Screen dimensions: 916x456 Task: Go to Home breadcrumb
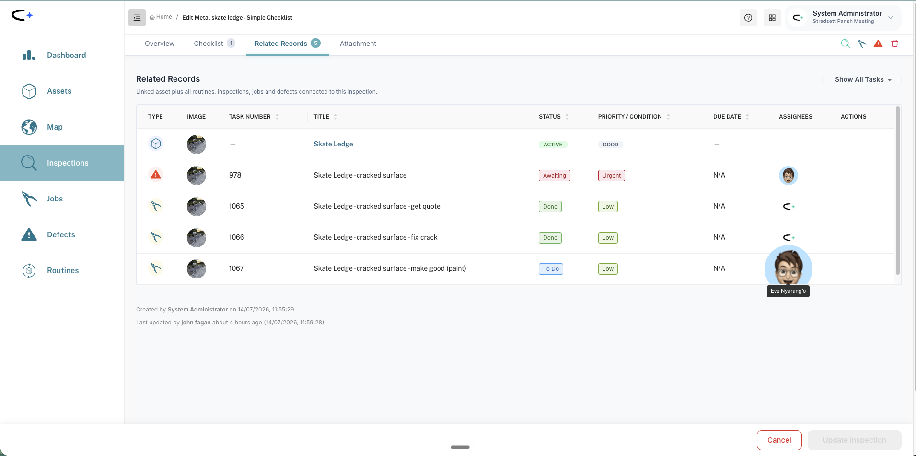coord(161,17)
